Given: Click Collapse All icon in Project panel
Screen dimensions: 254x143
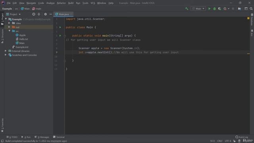Looking at the screenshot, I should pyautogui.click(x=39, y=14).
